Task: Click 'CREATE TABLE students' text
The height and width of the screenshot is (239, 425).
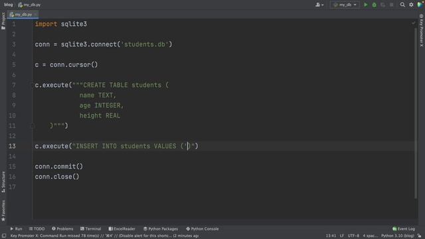Action: pos(122,85)
